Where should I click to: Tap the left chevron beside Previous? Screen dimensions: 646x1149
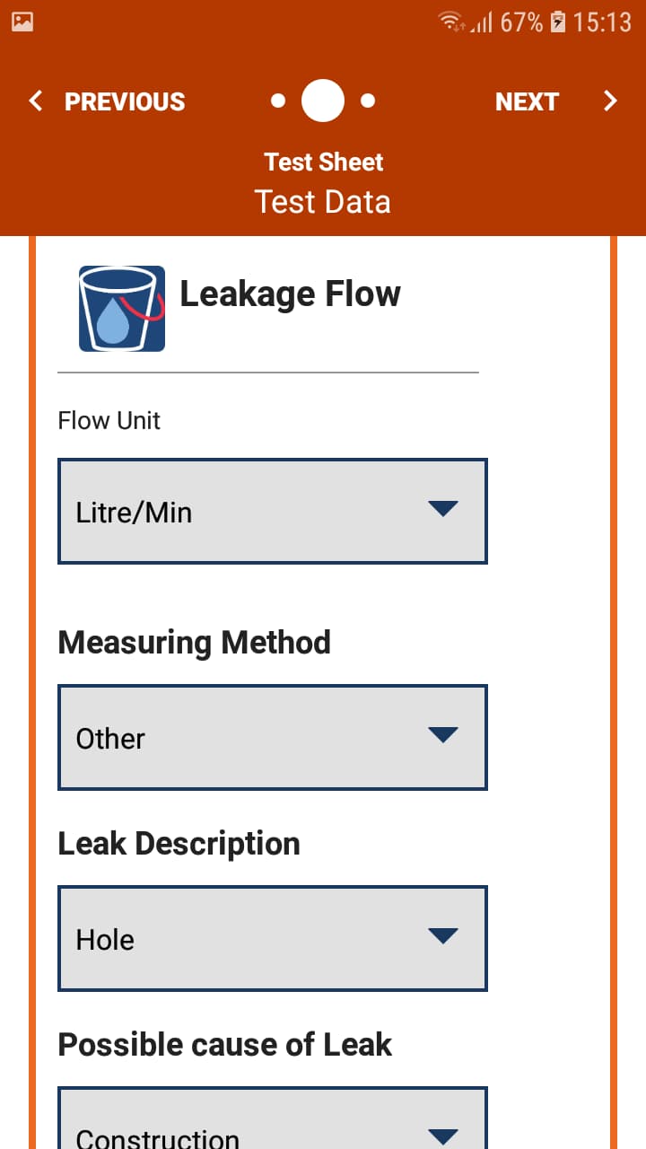coord(36,101)
